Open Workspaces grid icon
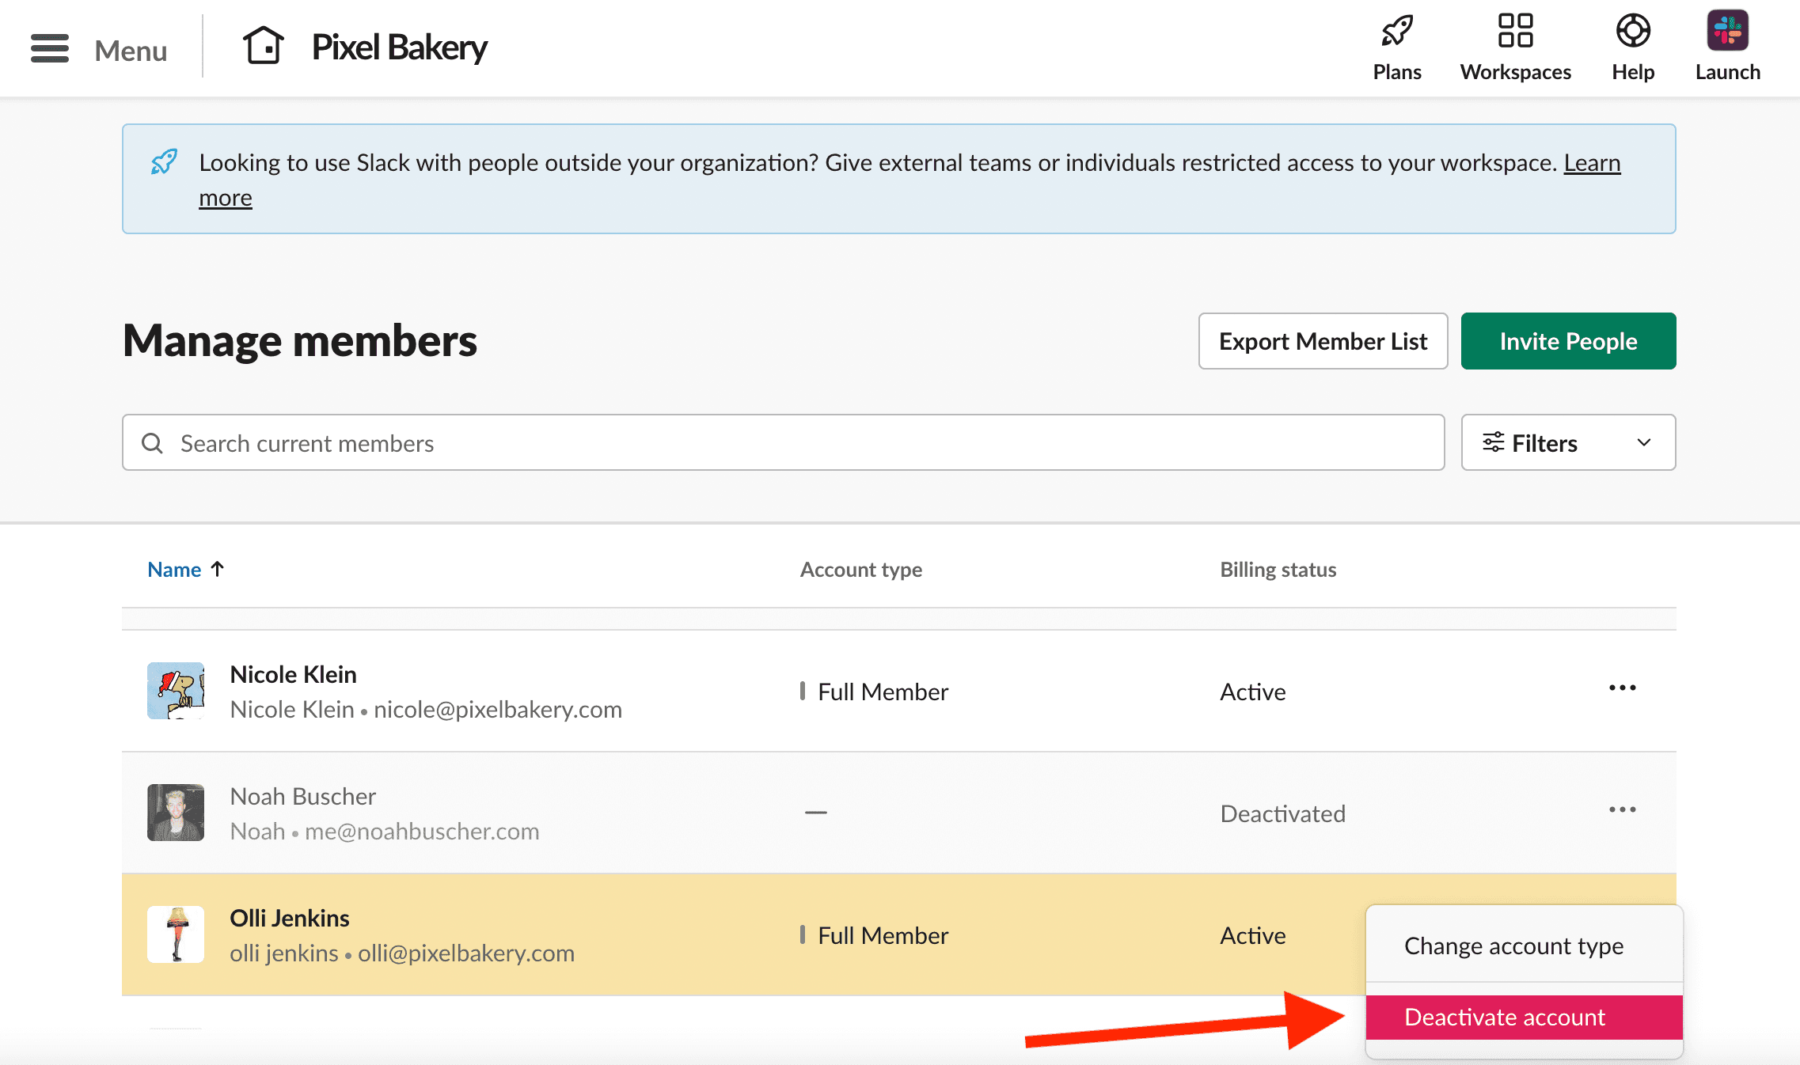1800x1065 pixels. click(x=1515, y=31)
